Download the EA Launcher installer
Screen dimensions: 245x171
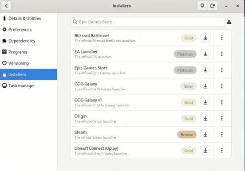pos(205,54)
